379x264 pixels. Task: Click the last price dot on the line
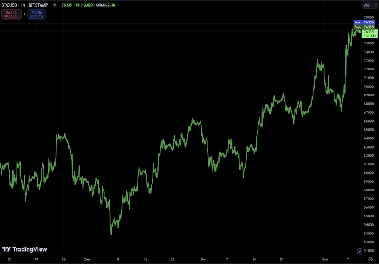point(360,31)
